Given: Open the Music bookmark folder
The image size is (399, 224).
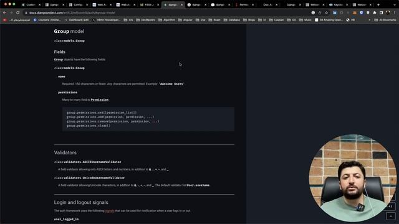Looking at the screenshot, I should 305,20.
